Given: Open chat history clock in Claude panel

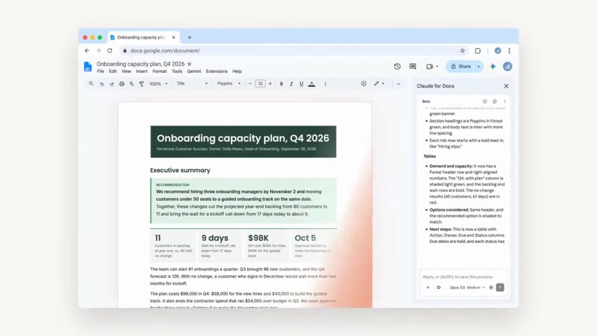Looking at the screenshot, I should tap(484, 101).
